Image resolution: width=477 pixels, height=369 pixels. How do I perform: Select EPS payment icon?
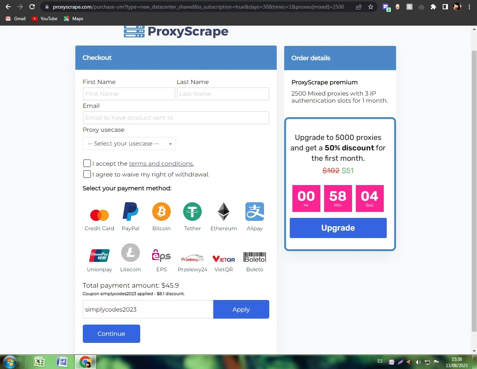[x=161, y=255]
